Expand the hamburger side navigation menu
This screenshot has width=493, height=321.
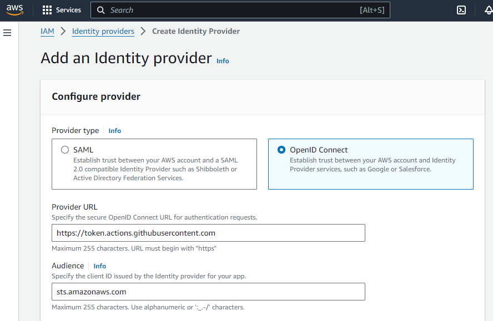7,33
